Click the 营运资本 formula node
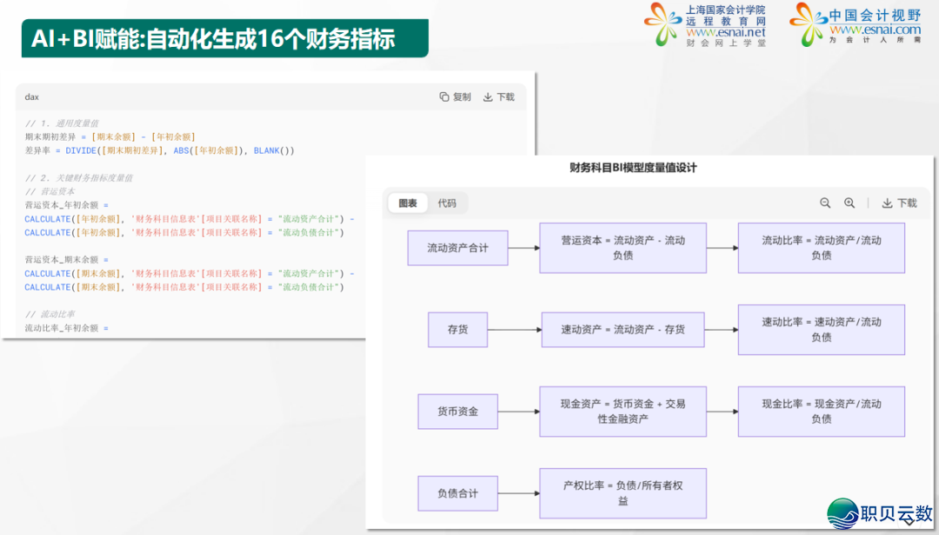Screen dimensions: 939x535 click(x=623, y=248)
